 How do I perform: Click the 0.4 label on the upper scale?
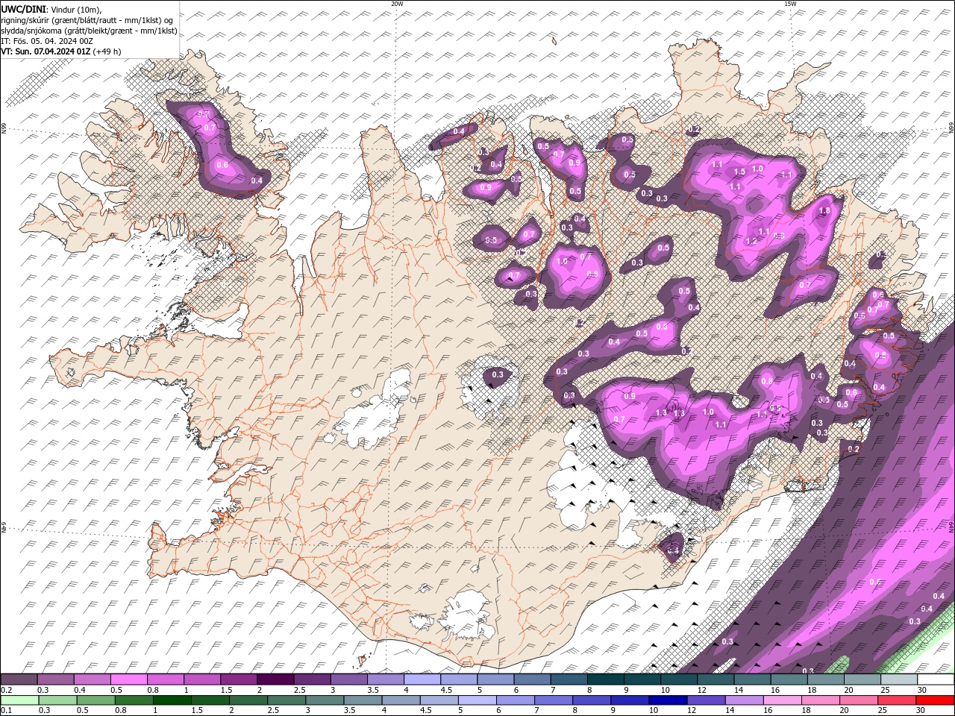[79, 690]
